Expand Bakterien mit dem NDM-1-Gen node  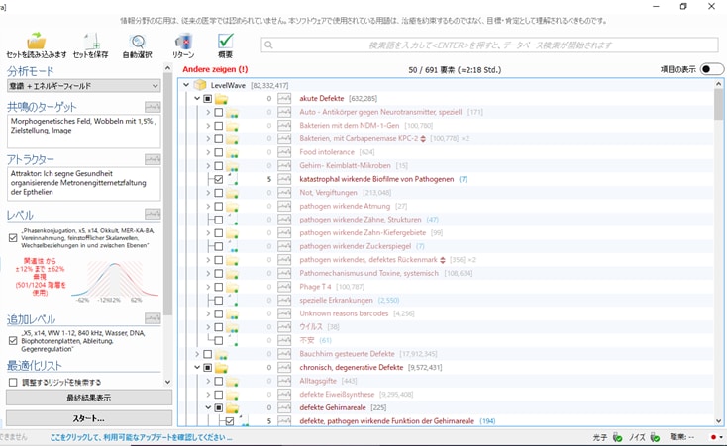point(208,126)
